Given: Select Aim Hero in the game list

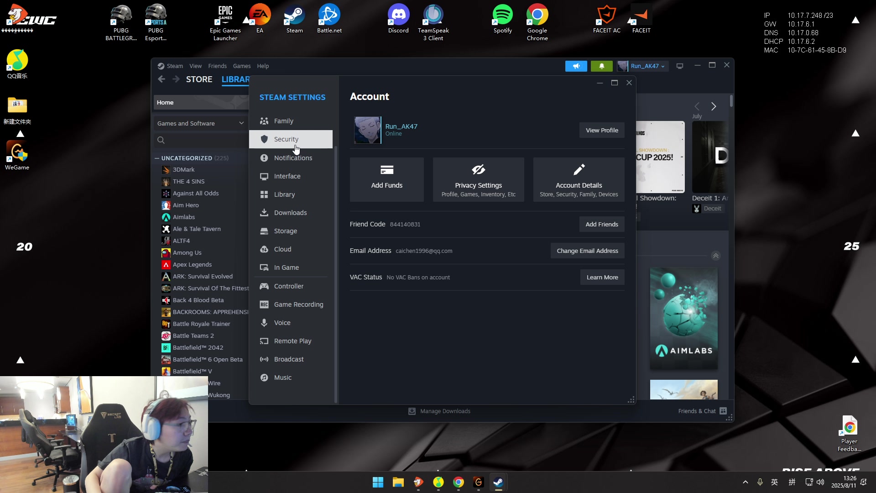Looking at the screenshot, I should coord(186,205).
